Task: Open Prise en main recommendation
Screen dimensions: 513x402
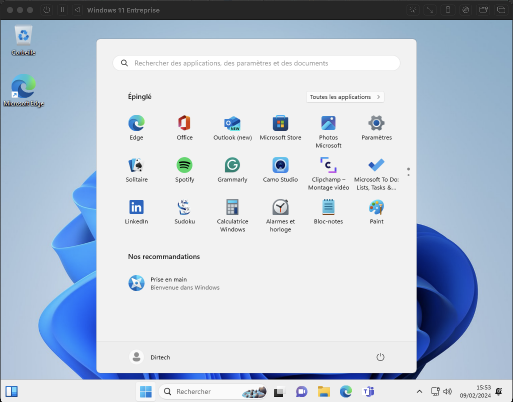Action: pyautogui.click(x=174, y=283)
